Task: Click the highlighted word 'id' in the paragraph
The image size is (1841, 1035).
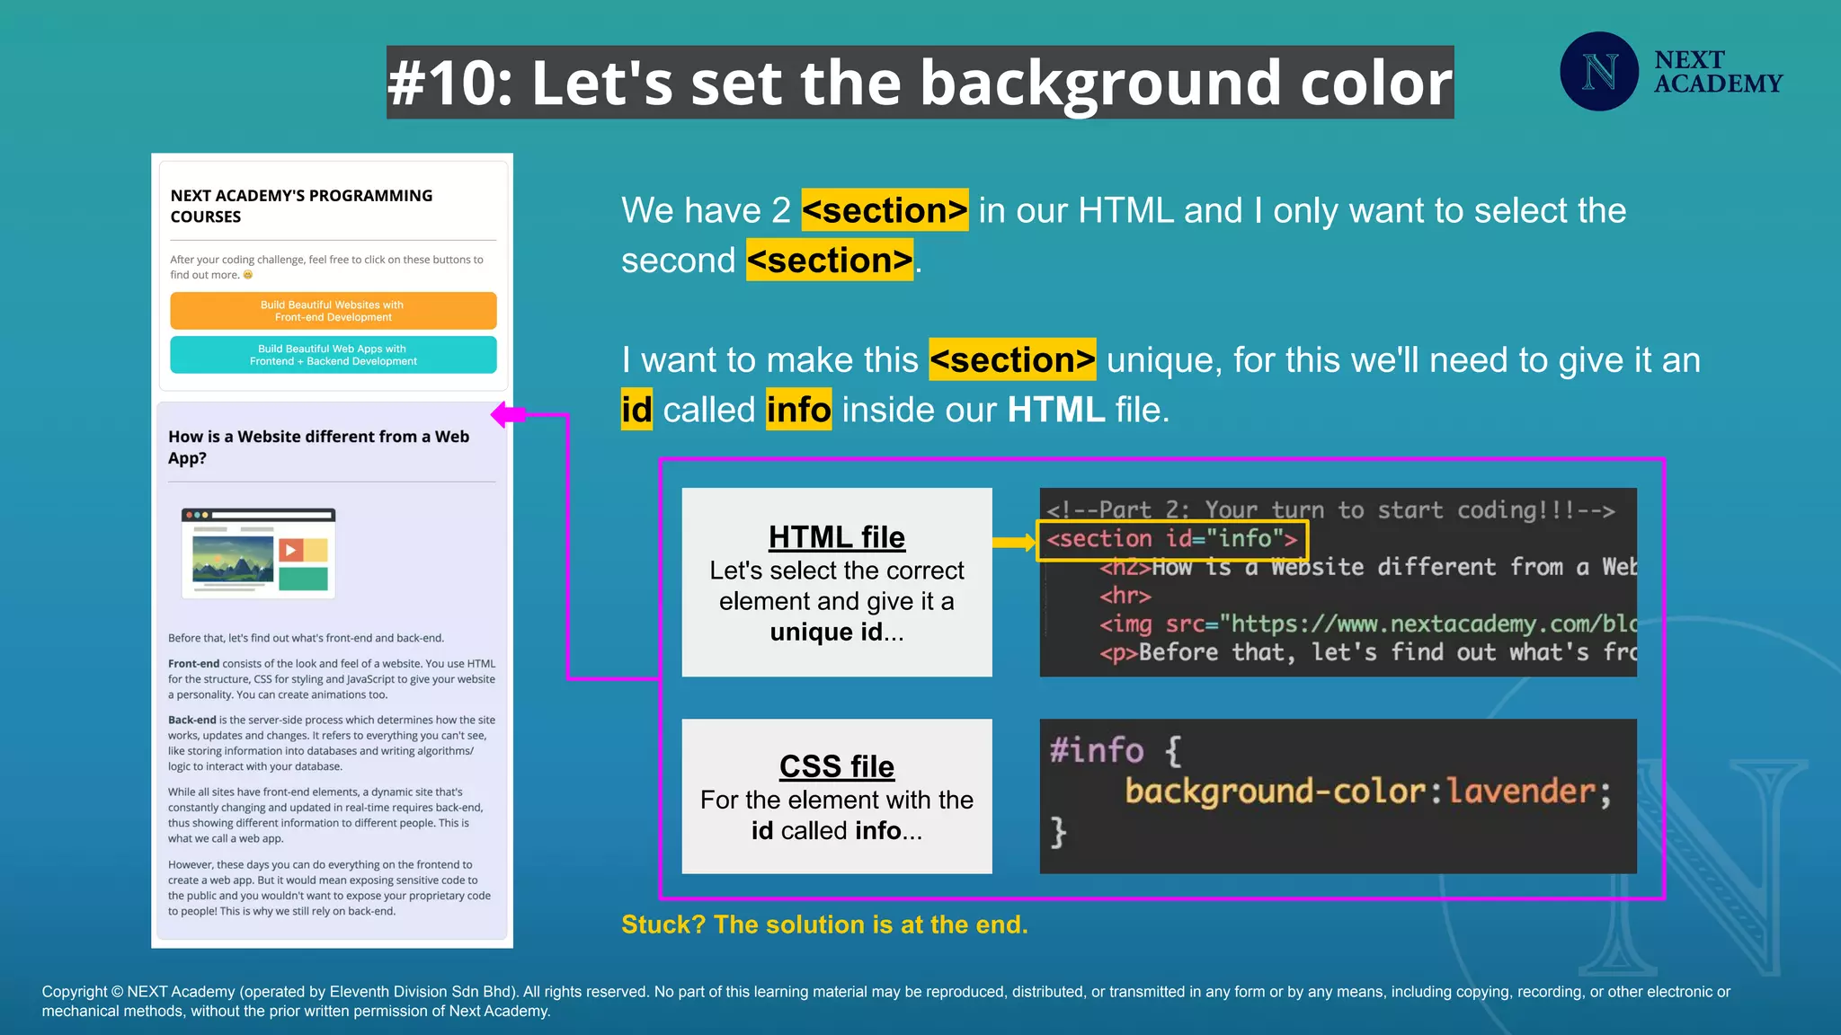Action: (636, 410)
